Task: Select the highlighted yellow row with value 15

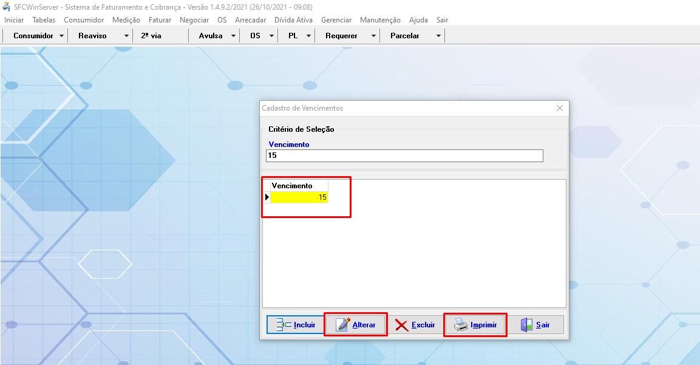Action: point(299,197)
